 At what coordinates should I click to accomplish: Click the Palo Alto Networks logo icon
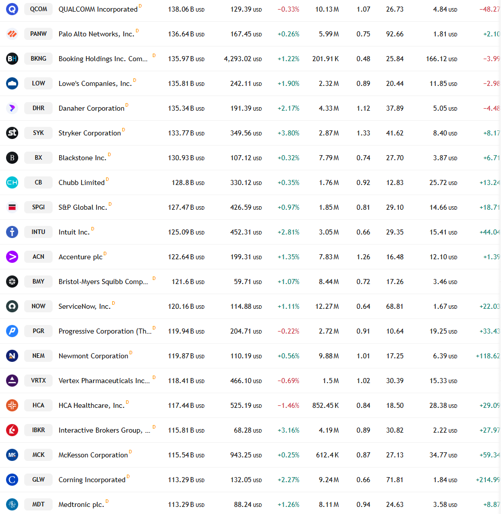pyautogui.click(x=12, y=34)
